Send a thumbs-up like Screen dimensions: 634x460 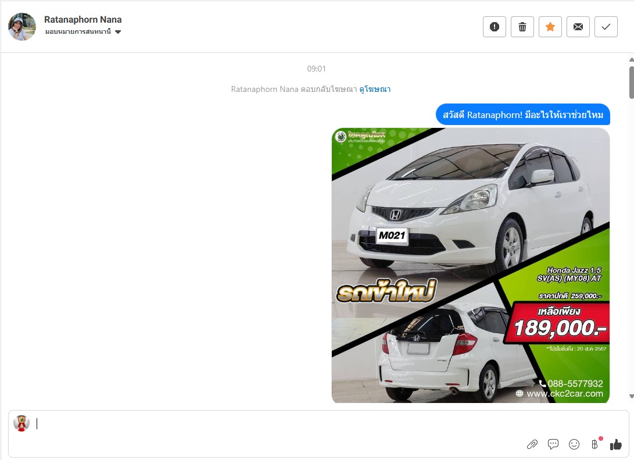coord(616,444)
